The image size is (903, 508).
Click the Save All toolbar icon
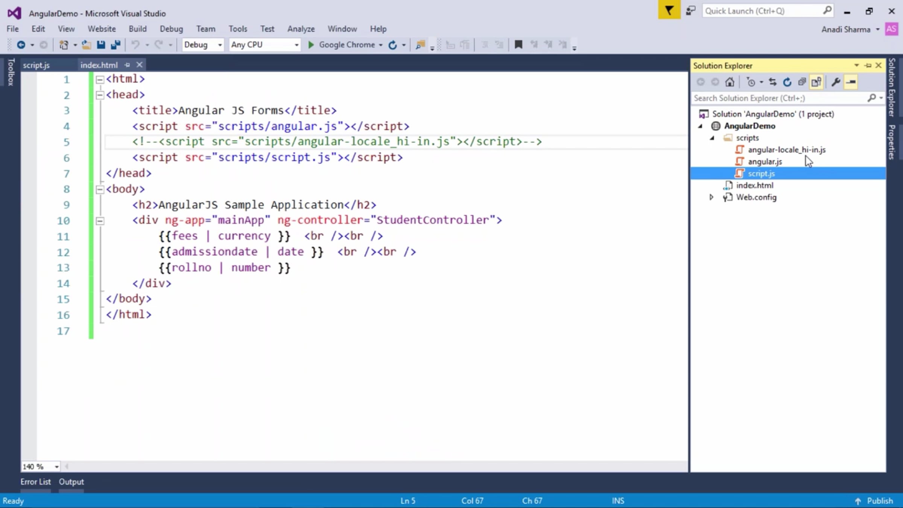pyautogui.click(x=116, y=45)
